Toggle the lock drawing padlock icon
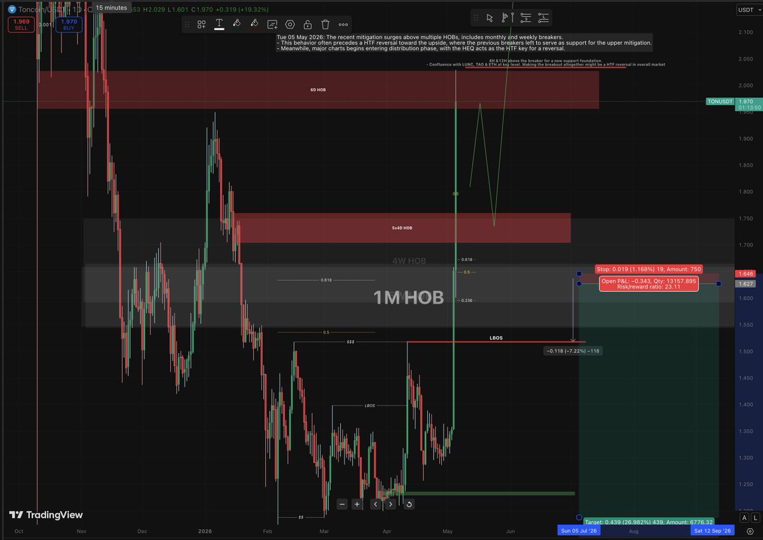Screen dimensions: 763x540 coord(308,24)
